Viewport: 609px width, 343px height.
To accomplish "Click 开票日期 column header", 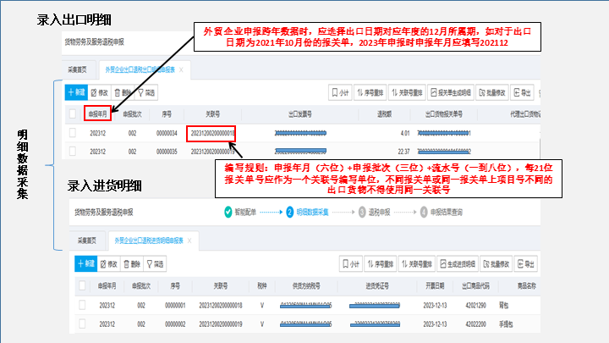I will click(435, 286).
